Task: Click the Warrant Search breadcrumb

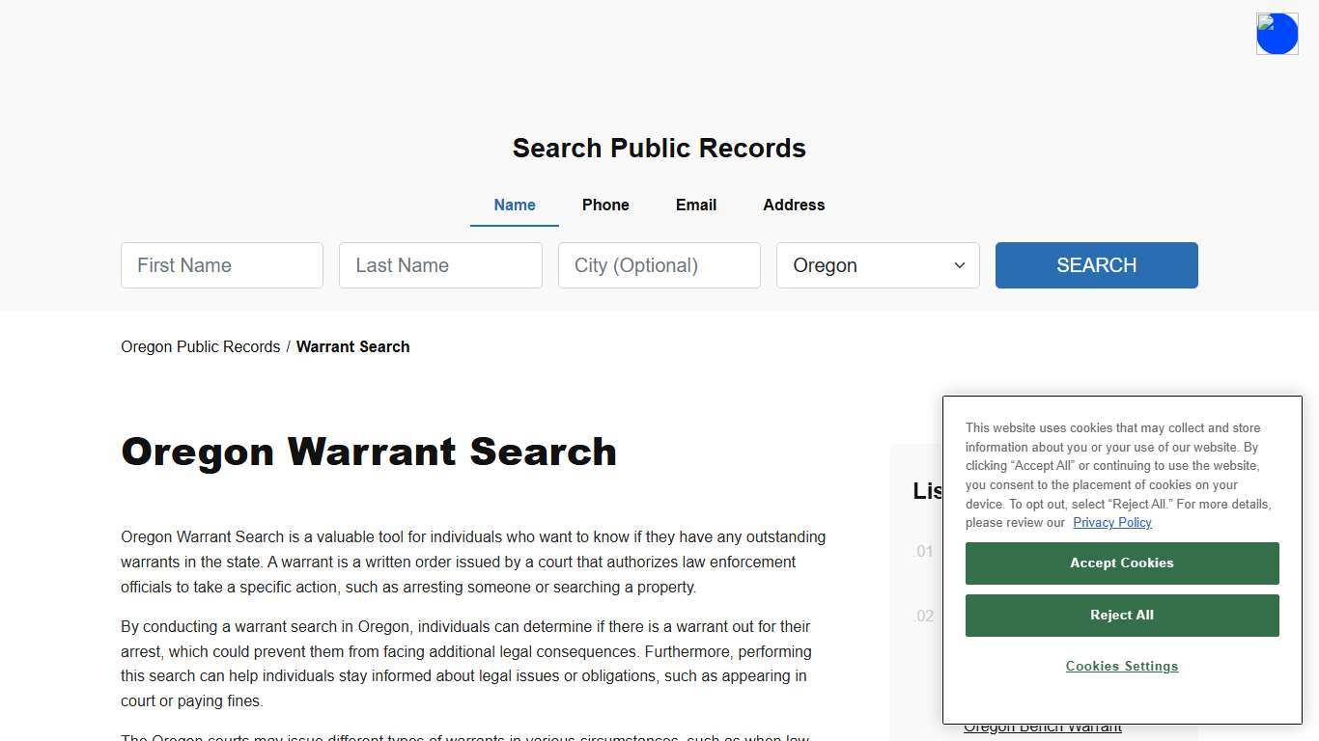Action: 352,346
